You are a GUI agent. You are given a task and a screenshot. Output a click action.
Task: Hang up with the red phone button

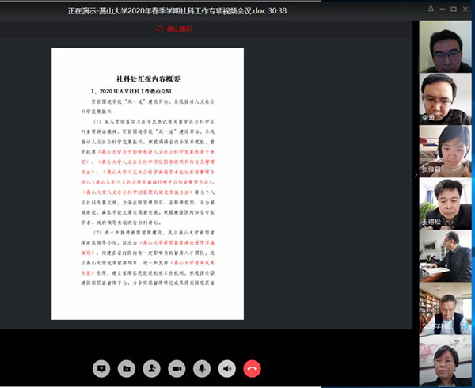click(252, 369)
